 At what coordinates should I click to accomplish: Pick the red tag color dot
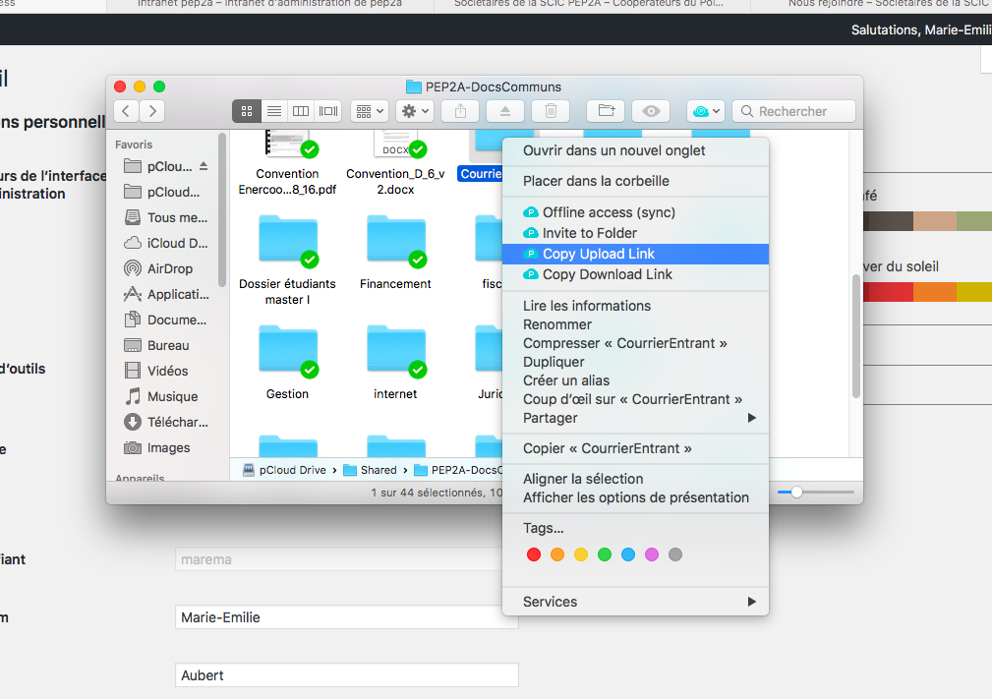[x=534, y=554]
